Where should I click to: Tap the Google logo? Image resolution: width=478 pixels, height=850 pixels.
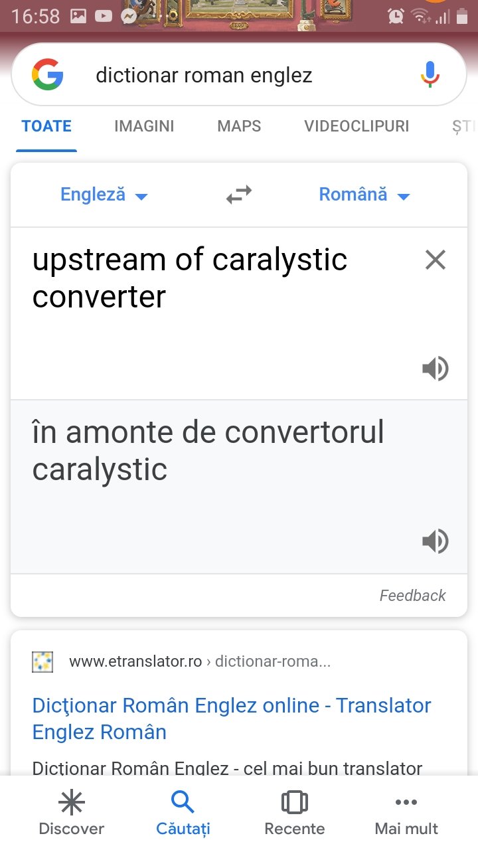point(48,74)
